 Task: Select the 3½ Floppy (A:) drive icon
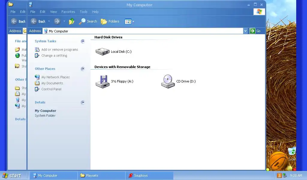click(102, 82)
